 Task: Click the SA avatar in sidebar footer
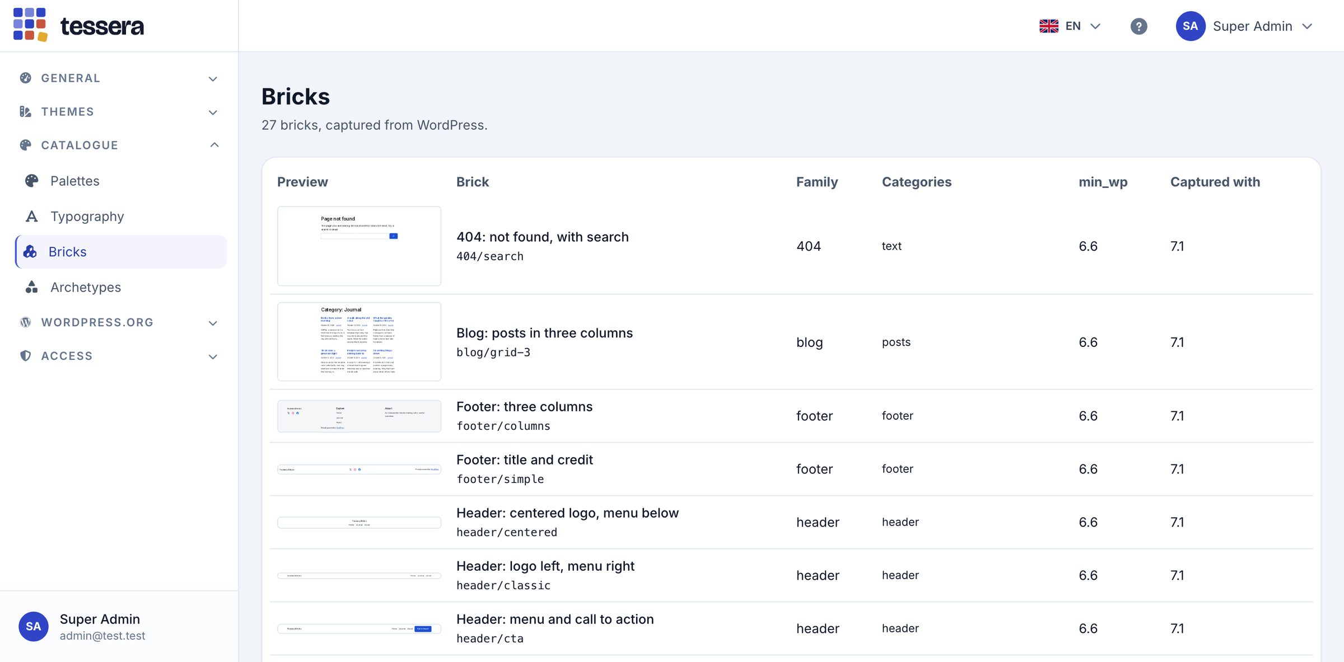(x=34, y=626)
